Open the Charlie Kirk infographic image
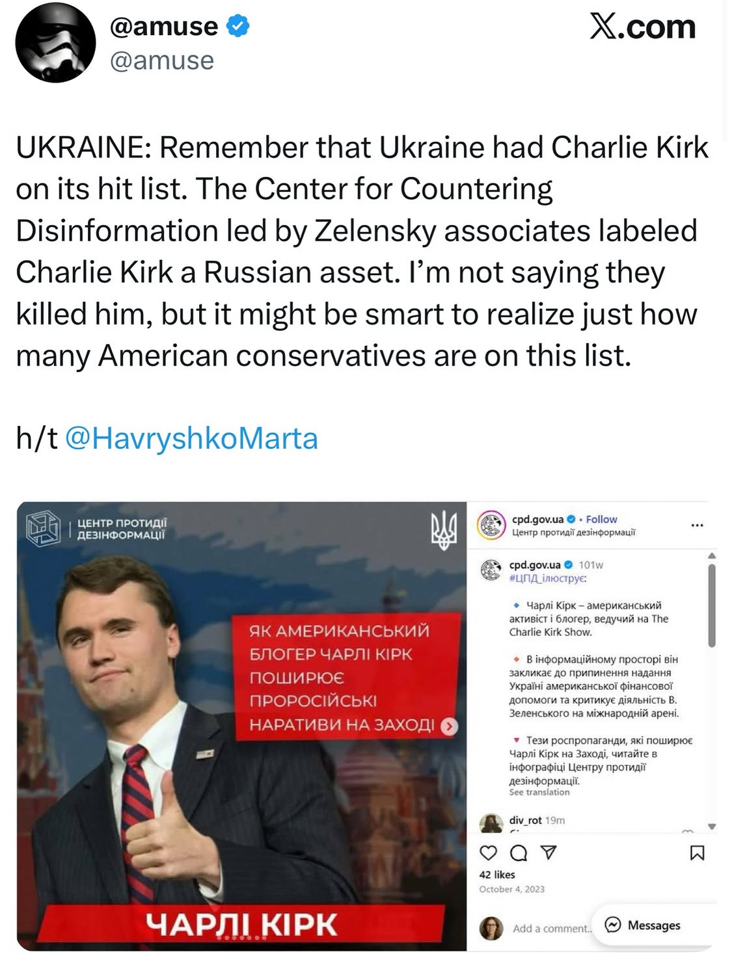The width and height of the screenshot is (732, 965). point(241,726)
